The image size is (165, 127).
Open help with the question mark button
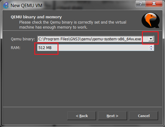pos(140,4)
